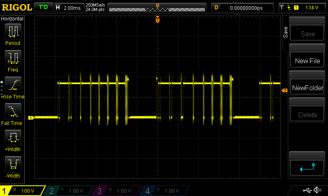328x196 pixels.
Task: Click the vertical Save tab label
Action: coord(285,32)
